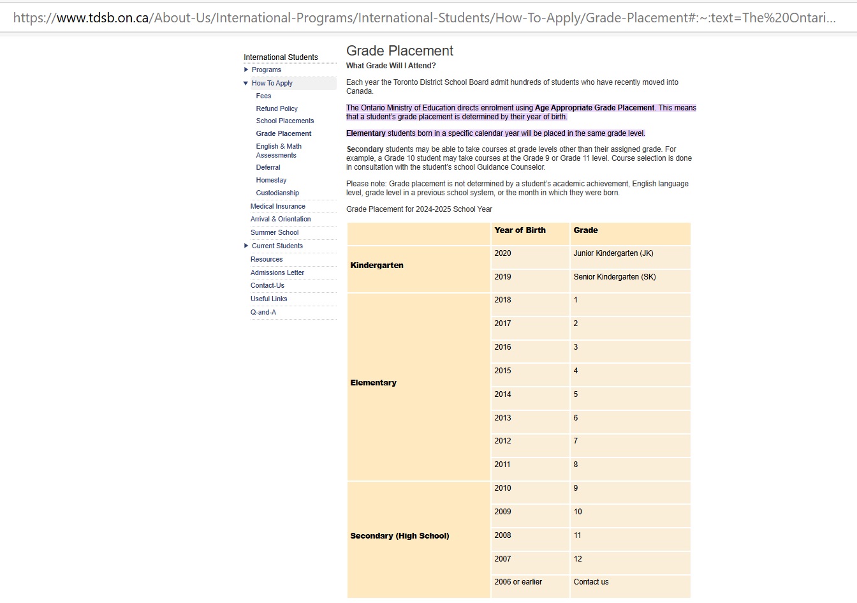
Task: Open Medical Insurance link
Action: (x=278, y=206)
